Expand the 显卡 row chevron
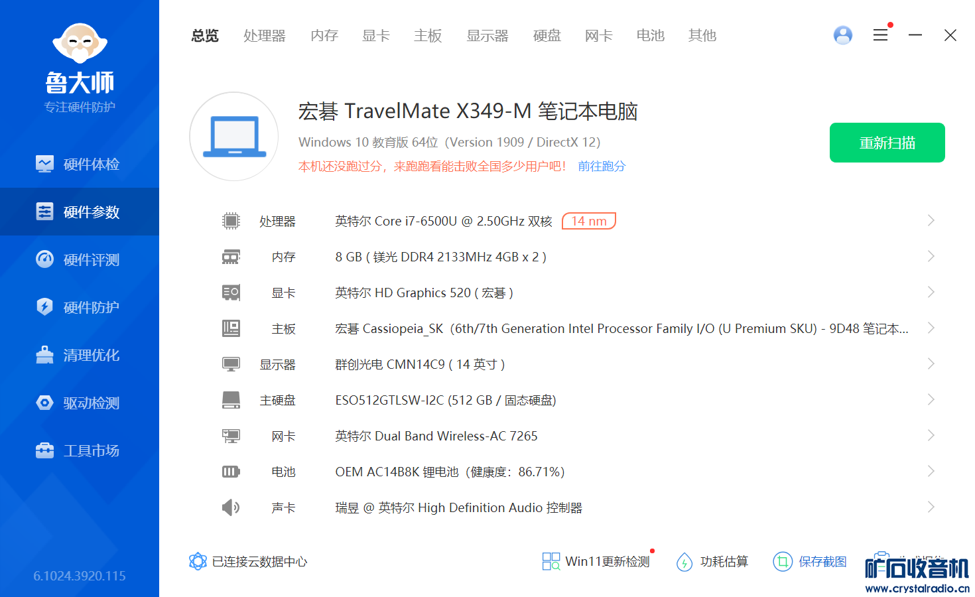 point(931,292)
